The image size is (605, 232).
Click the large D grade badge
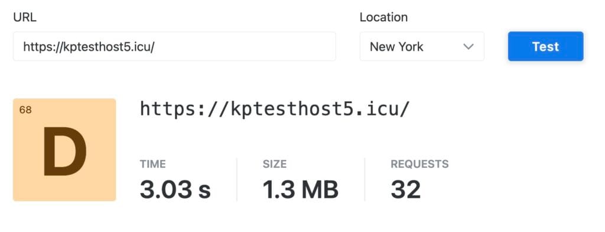[x=65, y=151]
